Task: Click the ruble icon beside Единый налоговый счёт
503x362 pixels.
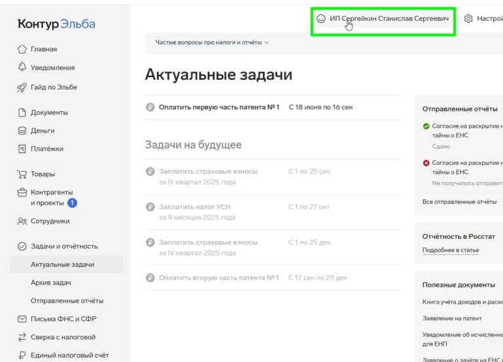Action: pyautogui.click(x=22, y=355)
